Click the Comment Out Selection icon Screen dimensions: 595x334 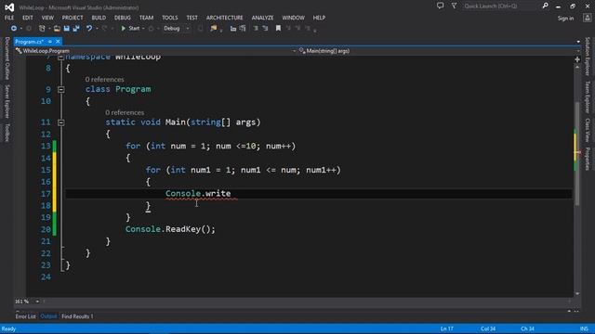[256, 29]
